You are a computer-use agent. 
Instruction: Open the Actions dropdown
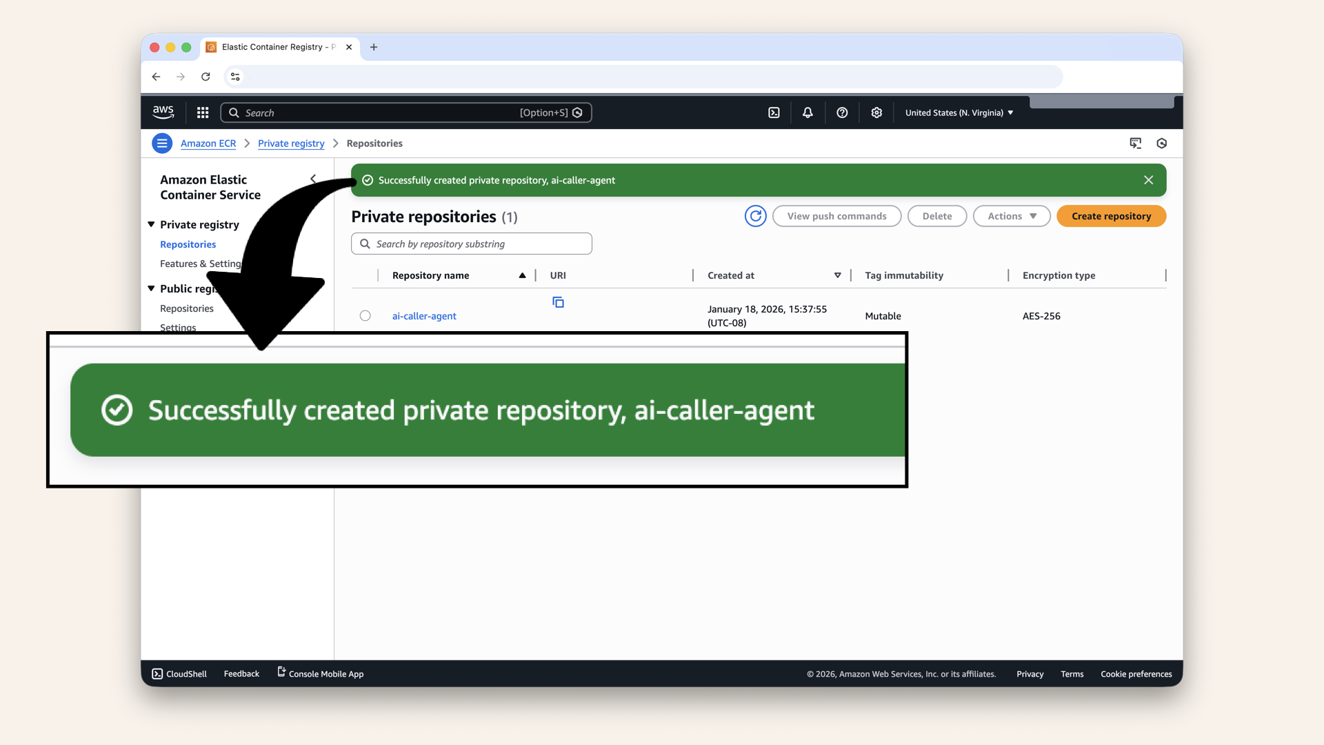(1011, 215)
